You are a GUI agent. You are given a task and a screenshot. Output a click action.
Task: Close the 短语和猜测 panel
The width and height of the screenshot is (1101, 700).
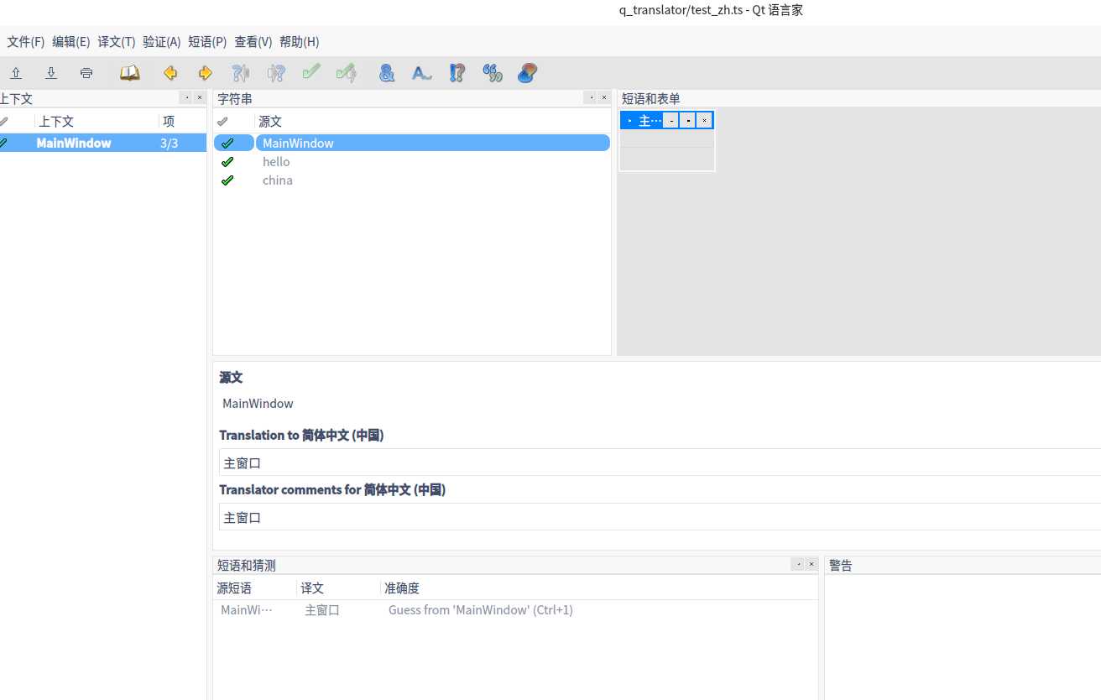click(x=811, y=564)
